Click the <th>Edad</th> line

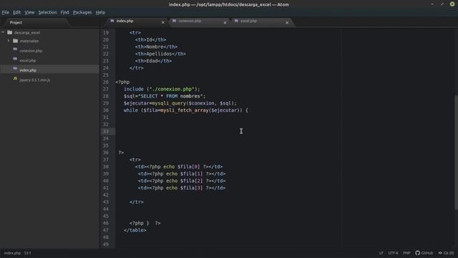[x=153, y=61]
